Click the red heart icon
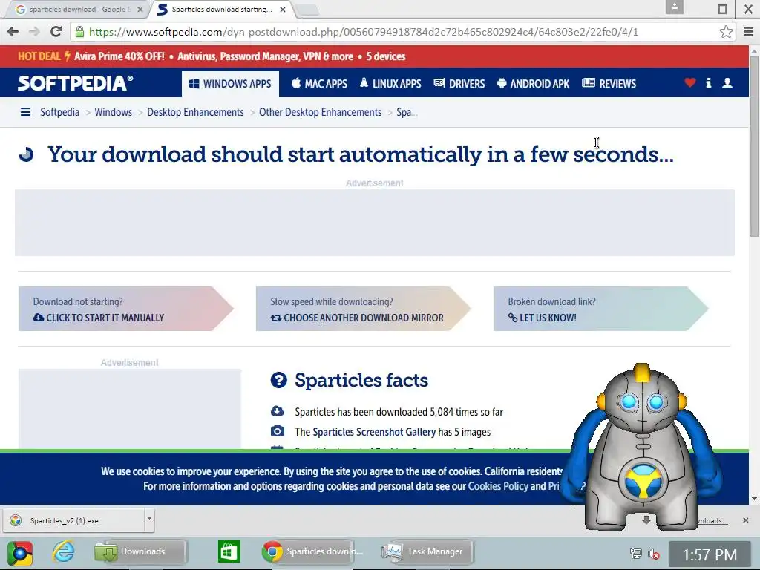This screenshot has width=760, height=570. [x=690, y=83]
